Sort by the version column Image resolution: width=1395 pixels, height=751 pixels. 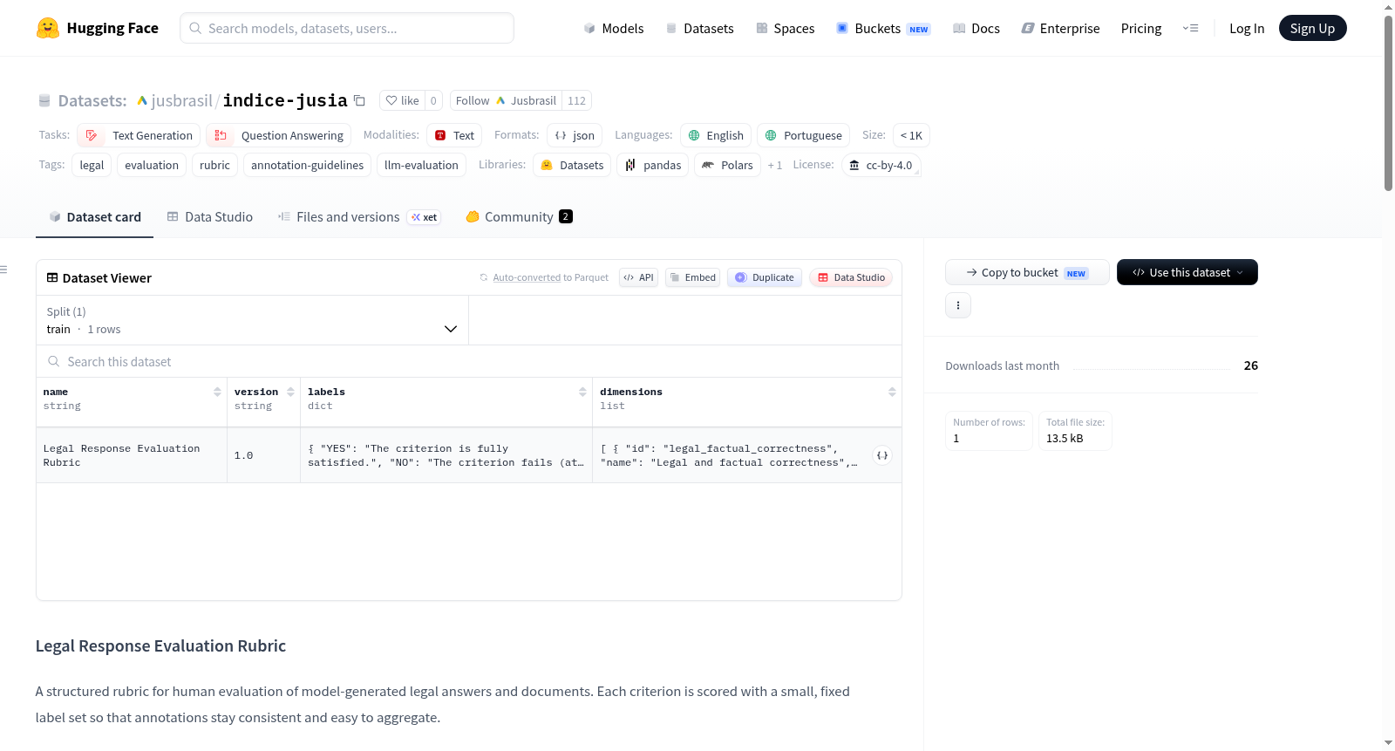[x=290, y=393]
